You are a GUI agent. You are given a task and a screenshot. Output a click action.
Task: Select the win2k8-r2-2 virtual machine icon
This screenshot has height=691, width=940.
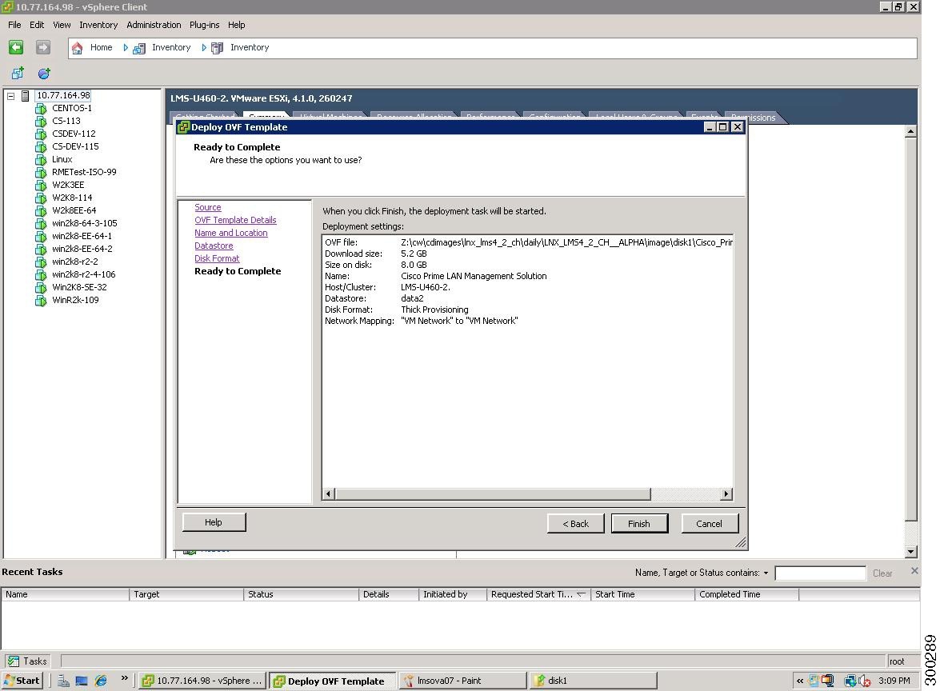pos(41,262)
